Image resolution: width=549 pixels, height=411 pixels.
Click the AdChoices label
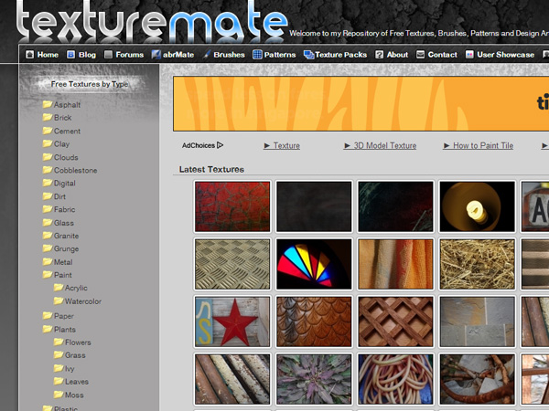point(199,145)
